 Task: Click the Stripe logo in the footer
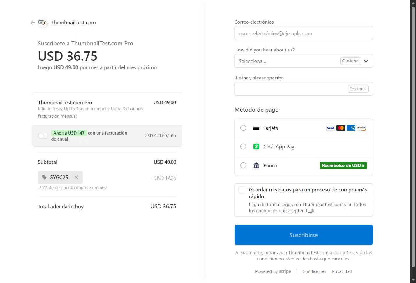pos(285,271)
